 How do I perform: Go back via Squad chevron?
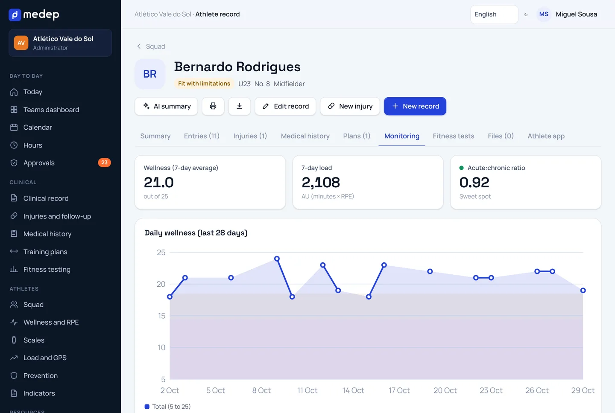pyautogui.click(x=139, y=46)
